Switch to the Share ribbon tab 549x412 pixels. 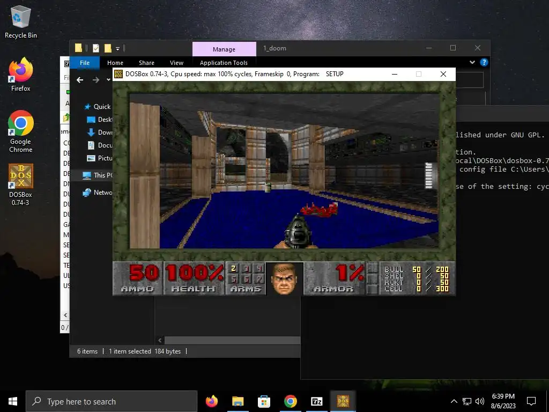146,63
